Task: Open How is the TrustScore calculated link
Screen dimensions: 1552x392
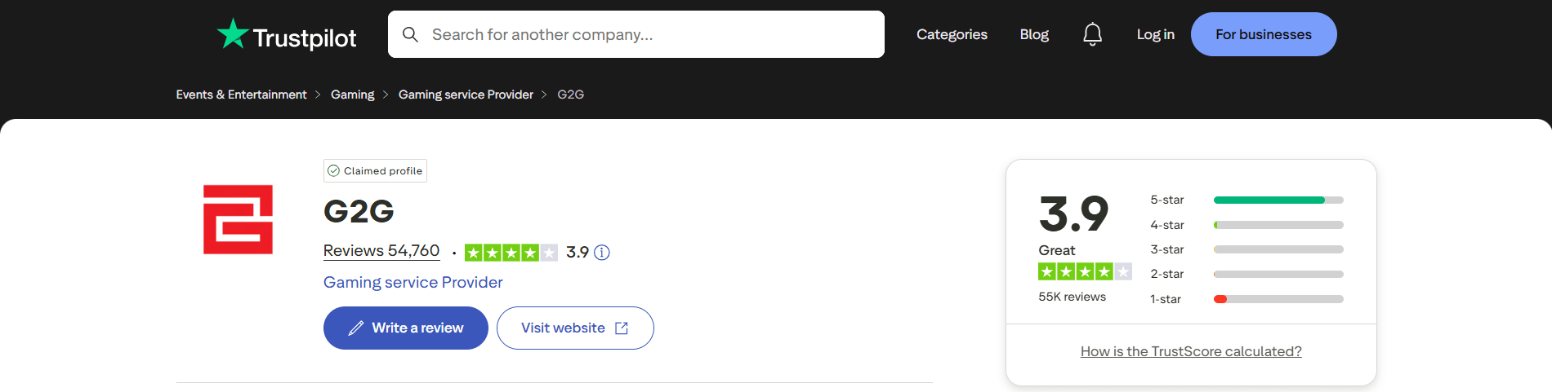Action: point(1191,351)
